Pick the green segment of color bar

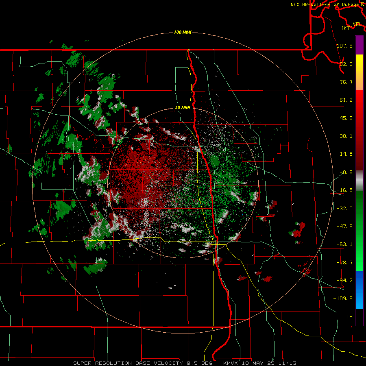pyautogui.click(x=359, y=231)
